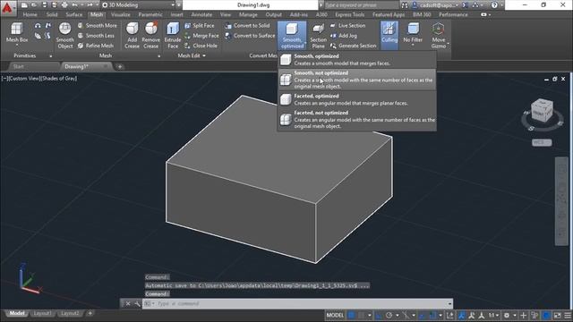The image size is (573, 322).
Task: Expand the Mesh Edit panel
Action: coord(192,55)
